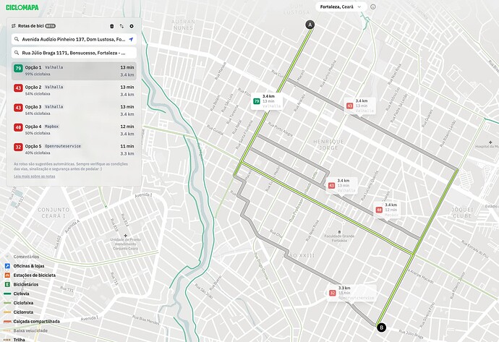Screen dimensions: 499x342
Task: Toggle the Ciclovia layer in legend
Action: tap(17, 294)
